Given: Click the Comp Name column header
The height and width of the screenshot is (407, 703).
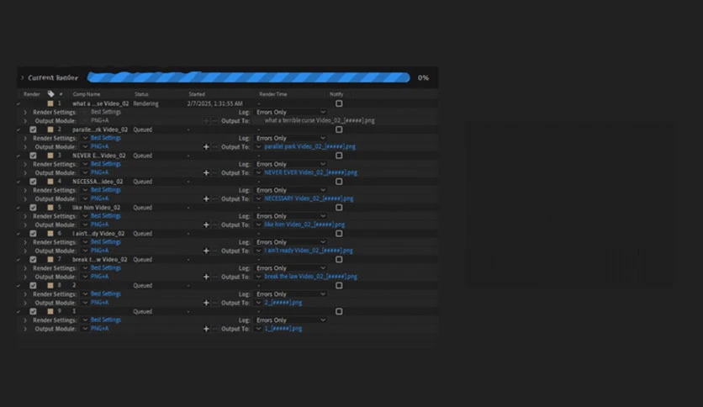Looking at the screenshot, I should [87, 94].
